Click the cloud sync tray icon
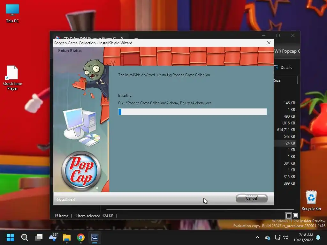The image size is (327, 245). tap(268, 237)
